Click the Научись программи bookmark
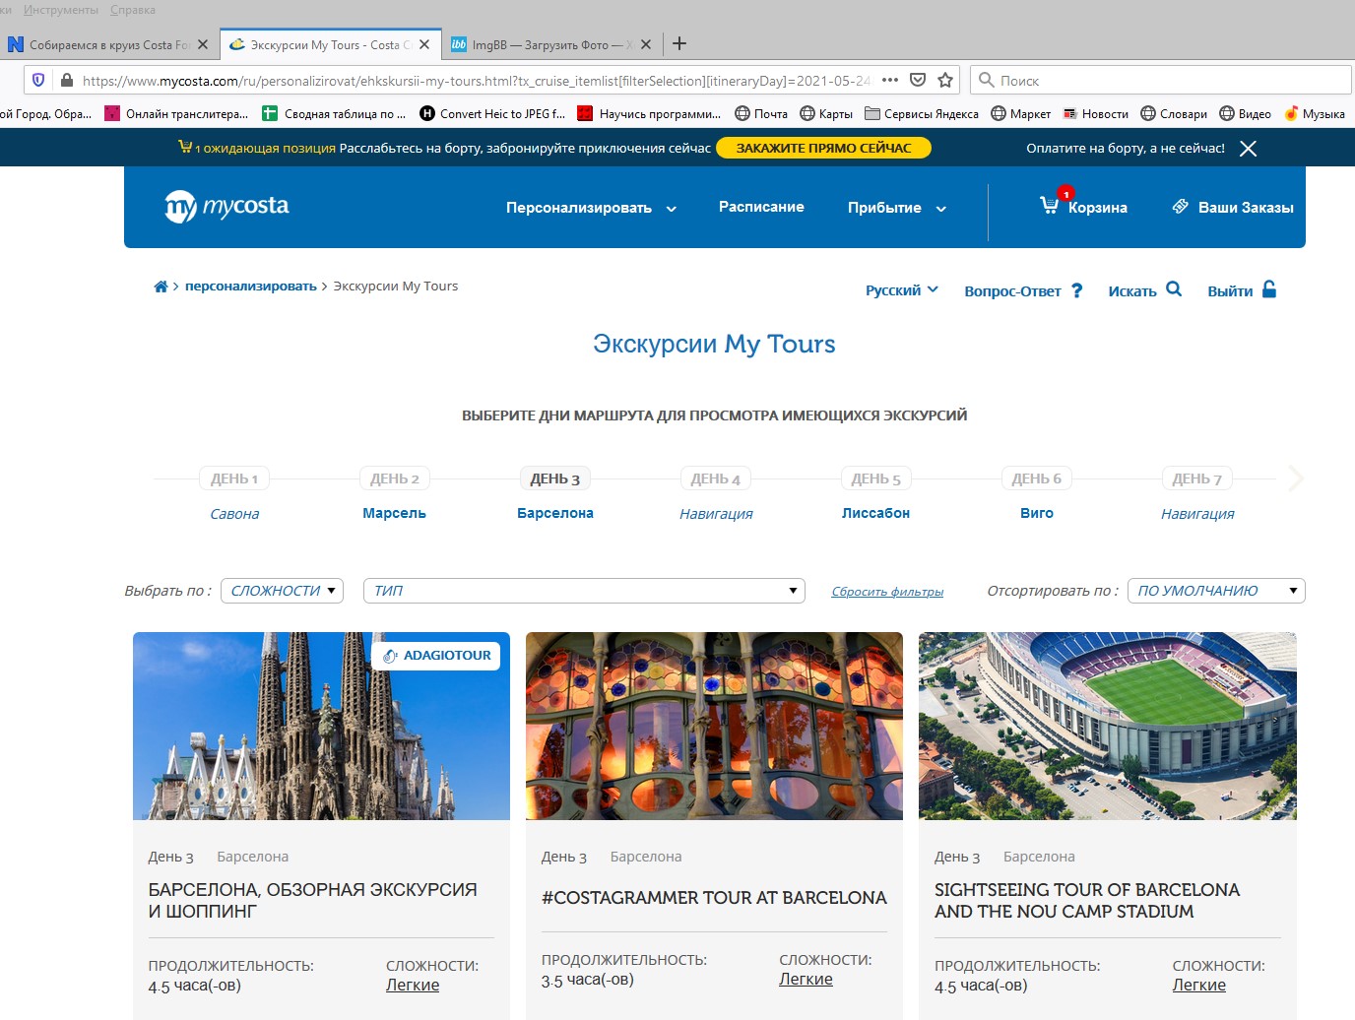Screen dimensions: 1355x1020 649,113
